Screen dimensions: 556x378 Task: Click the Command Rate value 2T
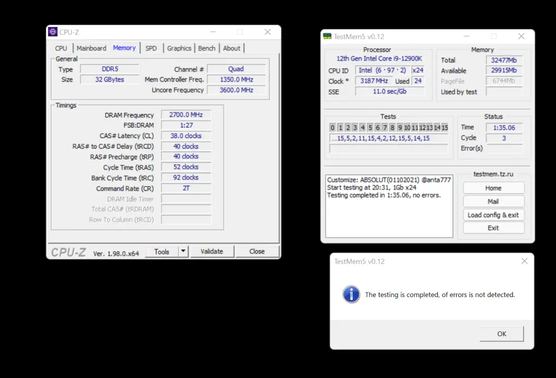186,188
